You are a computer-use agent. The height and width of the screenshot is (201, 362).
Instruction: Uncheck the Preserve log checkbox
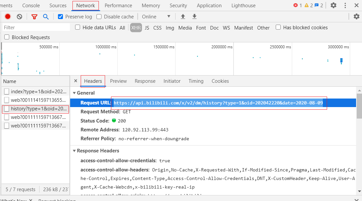pyautogui.click(x=61, y=17)
